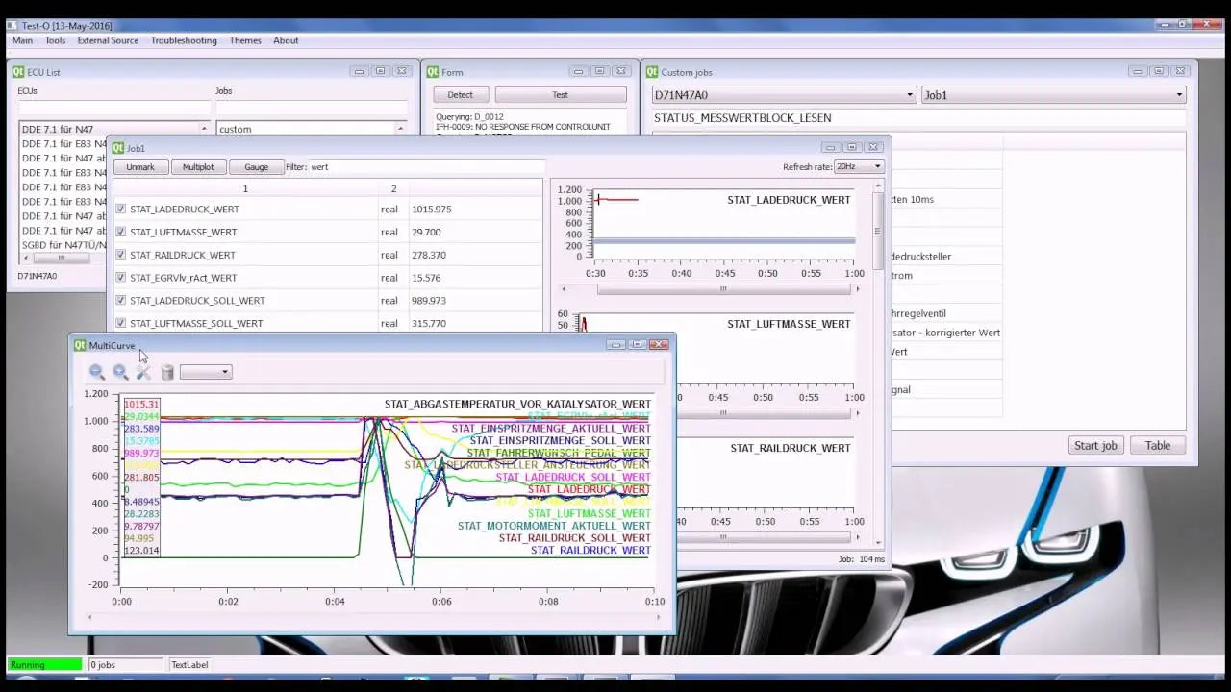The height and width of the screenshot is (692, 1231).
Task: Click the Qt icon in the Job1 title bar
Action: (x=117, y=147)
